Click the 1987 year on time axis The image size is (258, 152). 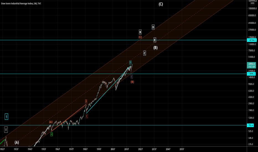pos(85,149)
